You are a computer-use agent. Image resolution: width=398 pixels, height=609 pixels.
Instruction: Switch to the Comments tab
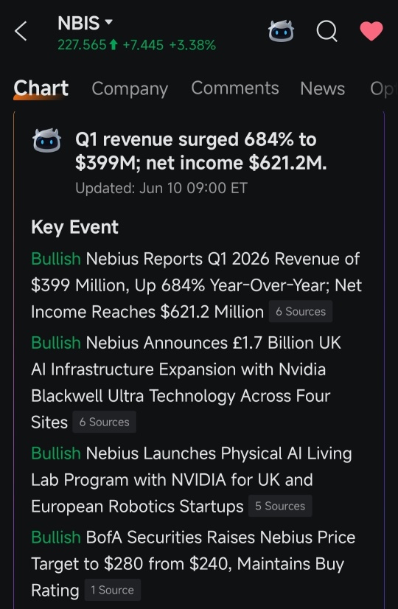click(x=235, y=88)
